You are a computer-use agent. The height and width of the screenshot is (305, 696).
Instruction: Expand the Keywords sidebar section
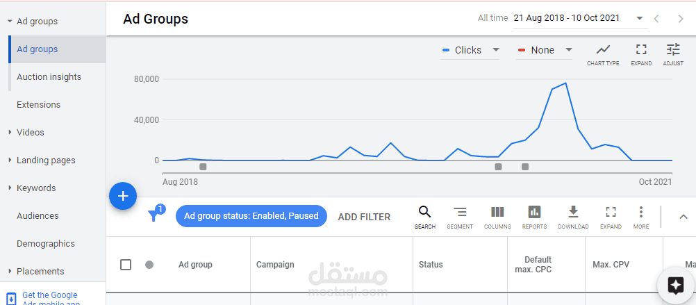pos(10,188)
